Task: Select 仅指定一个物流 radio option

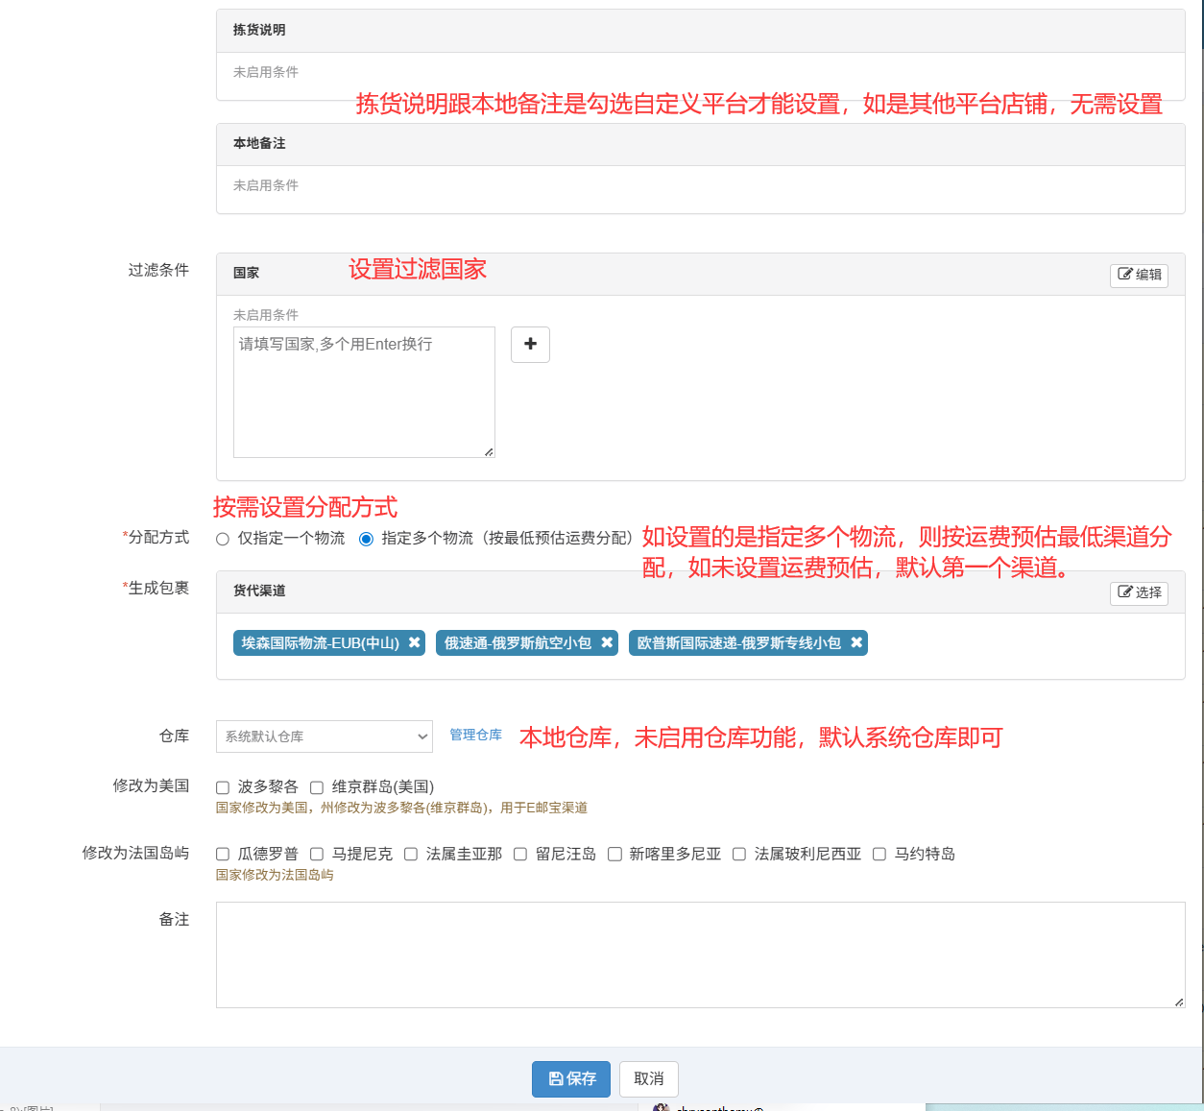Action: (x=223, y=539)
